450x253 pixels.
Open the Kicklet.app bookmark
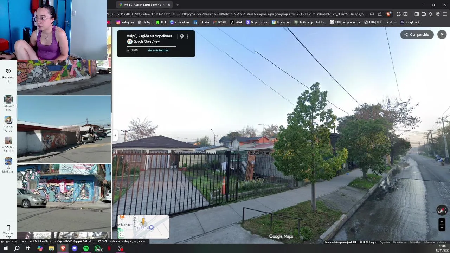(x=310, y=22)
